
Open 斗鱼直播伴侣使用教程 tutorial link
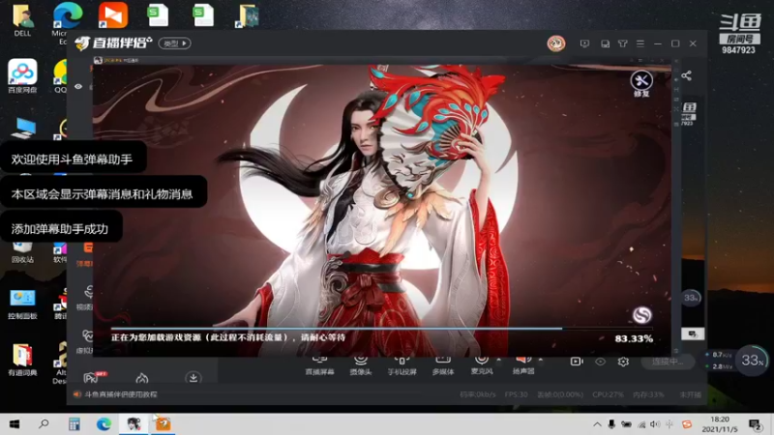tap(120, 394)
